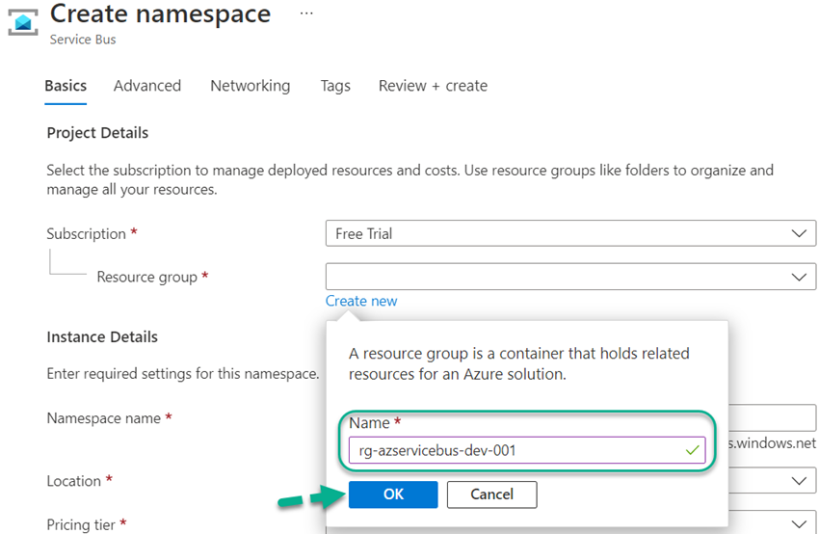Select the Subscription field label
The height and width of the screenshot is (534, 819).
click(x=86, y=233)
